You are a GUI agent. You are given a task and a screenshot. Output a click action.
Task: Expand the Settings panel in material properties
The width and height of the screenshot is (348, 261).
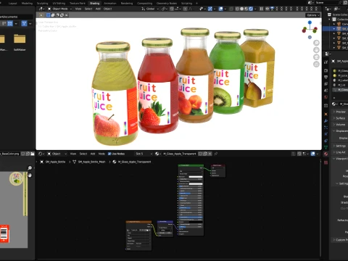pos(339,146)
